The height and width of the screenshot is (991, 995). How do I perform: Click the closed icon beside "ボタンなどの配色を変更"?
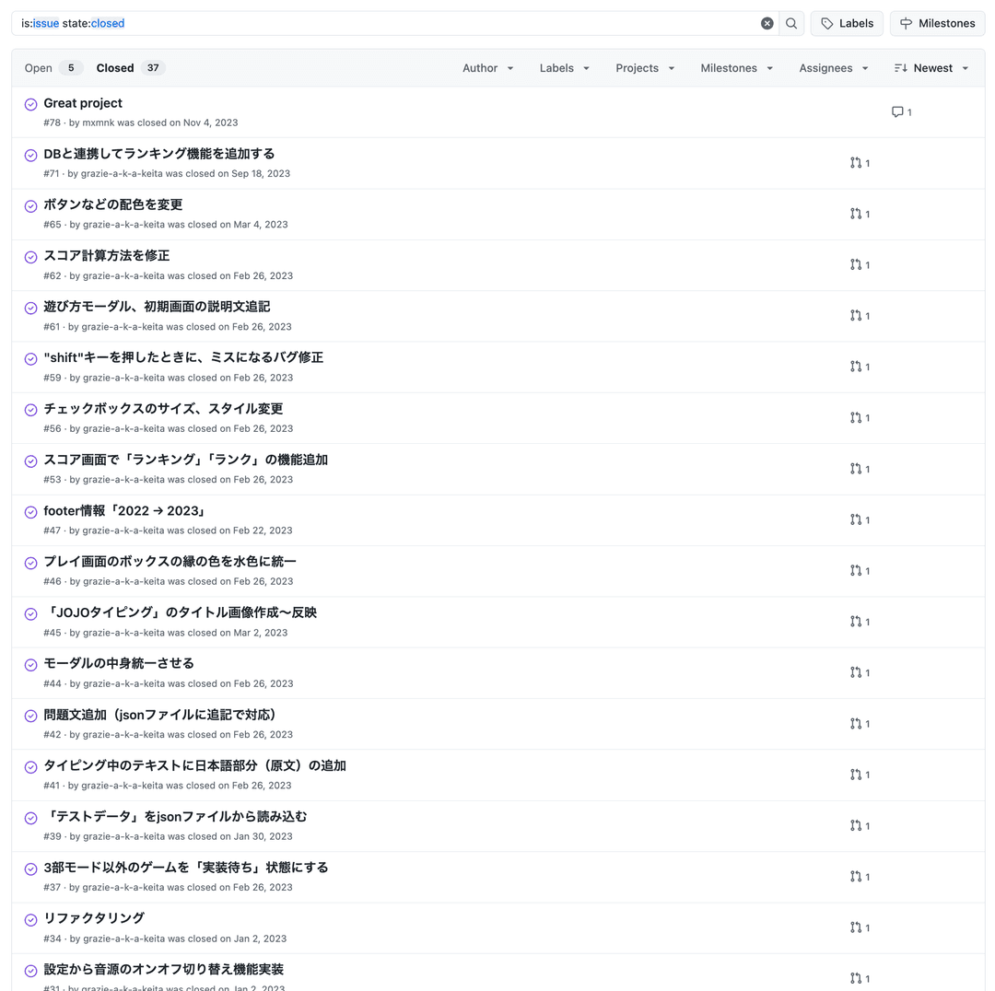click(x=30, y=205)
